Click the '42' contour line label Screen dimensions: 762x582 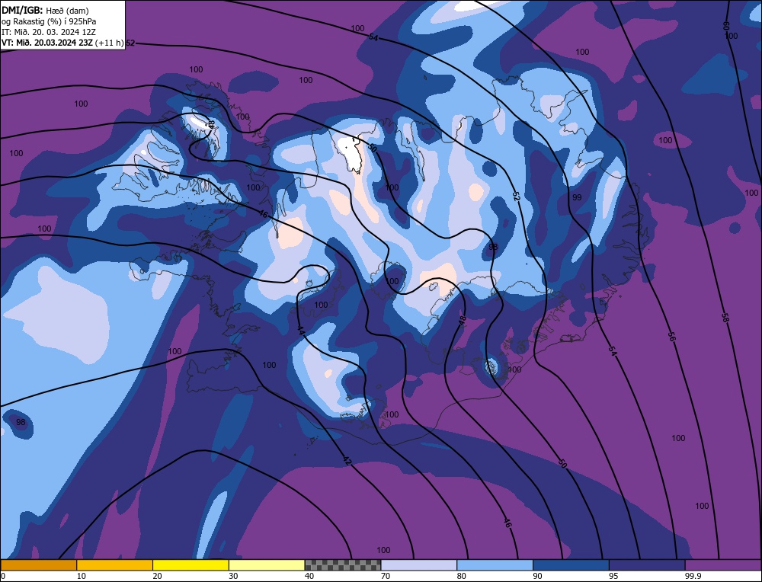click(x=347, y=461)
